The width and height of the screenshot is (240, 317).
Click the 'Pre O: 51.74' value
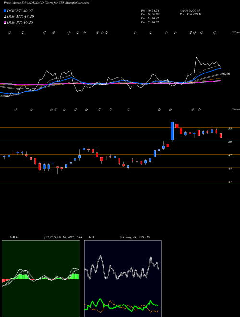coord(150,11)
